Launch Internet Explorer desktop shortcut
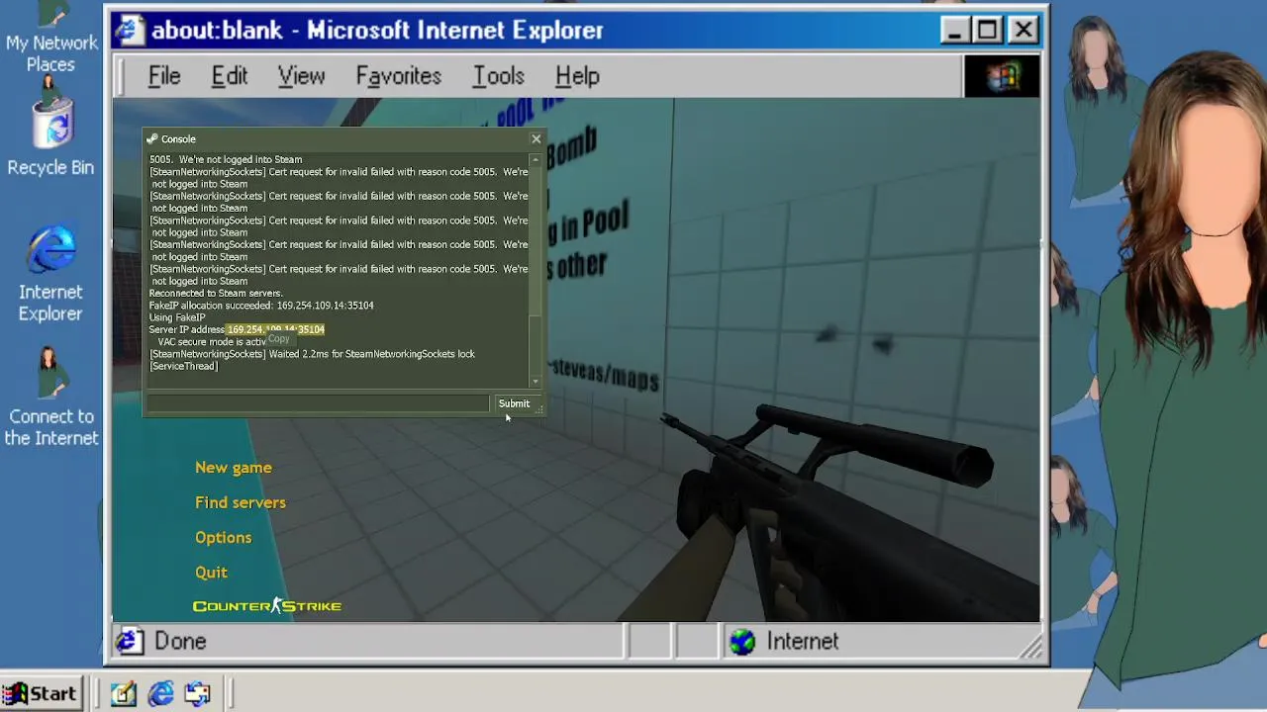This screenshot has width=1267, height=712. [50, 274]
